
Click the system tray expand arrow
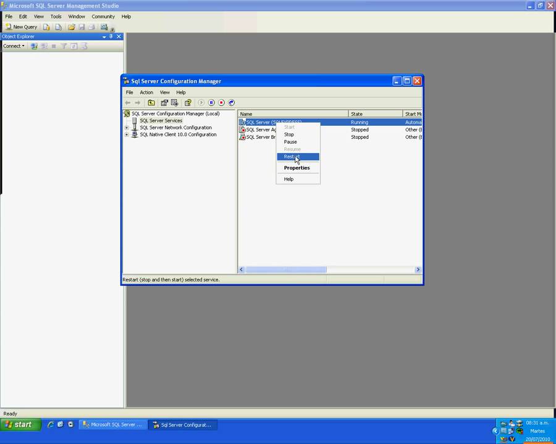(495, 431)
